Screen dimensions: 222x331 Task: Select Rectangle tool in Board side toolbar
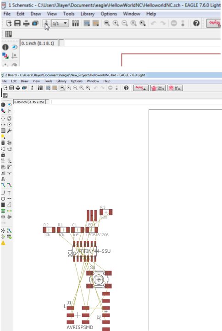tap(3, 205)
